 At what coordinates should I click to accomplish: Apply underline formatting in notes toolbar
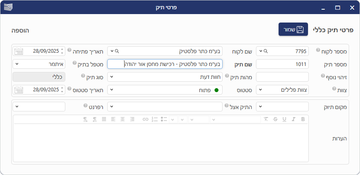[285, 119]
